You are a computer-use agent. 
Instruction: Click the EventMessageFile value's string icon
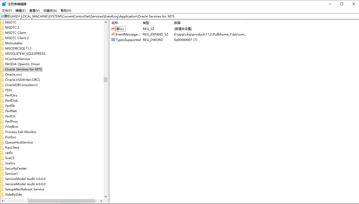pos(113,34)
